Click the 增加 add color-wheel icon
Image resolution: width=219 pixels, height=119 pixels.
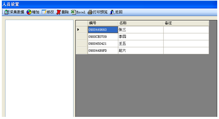pos(29,12)
